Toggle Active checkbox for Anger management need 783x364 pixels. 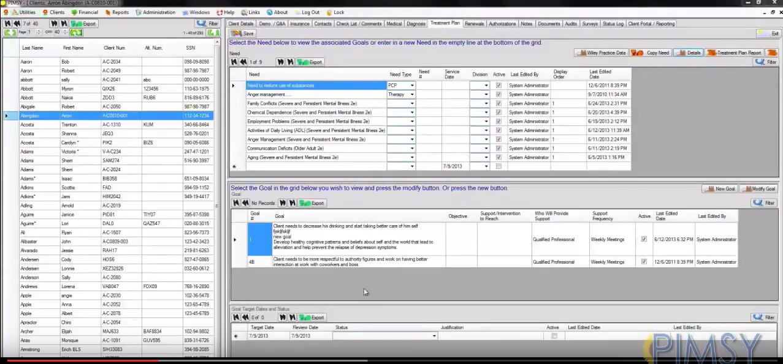[498, 95]
